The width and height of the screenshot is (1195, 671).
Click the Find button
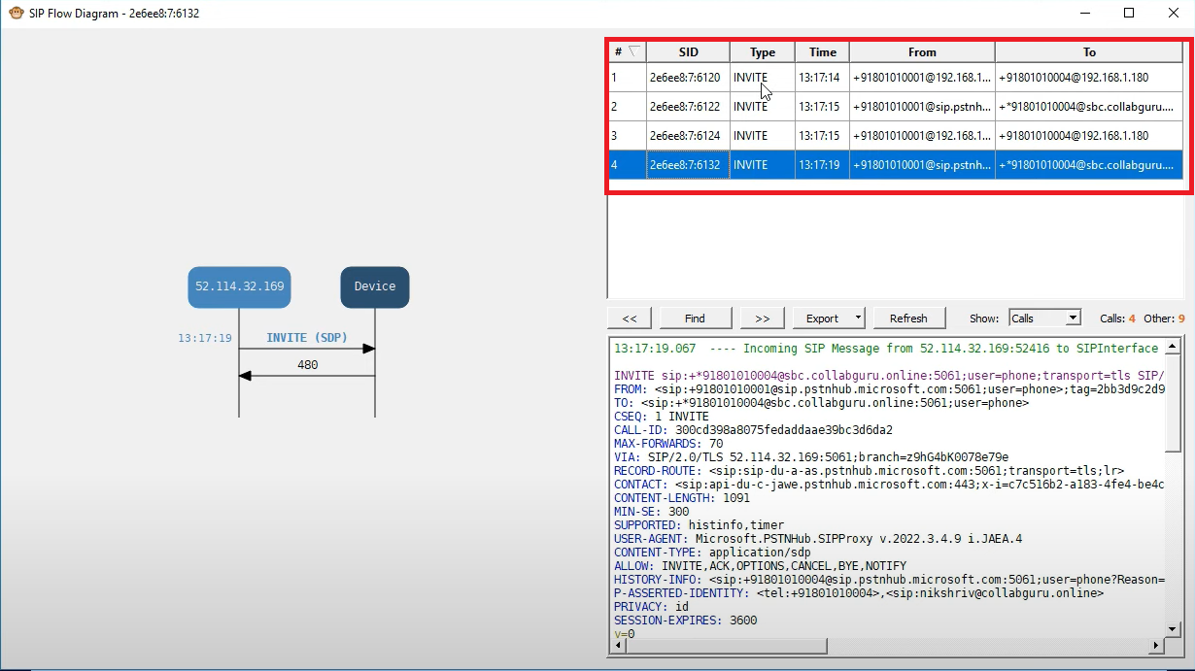tap(695, 318)
